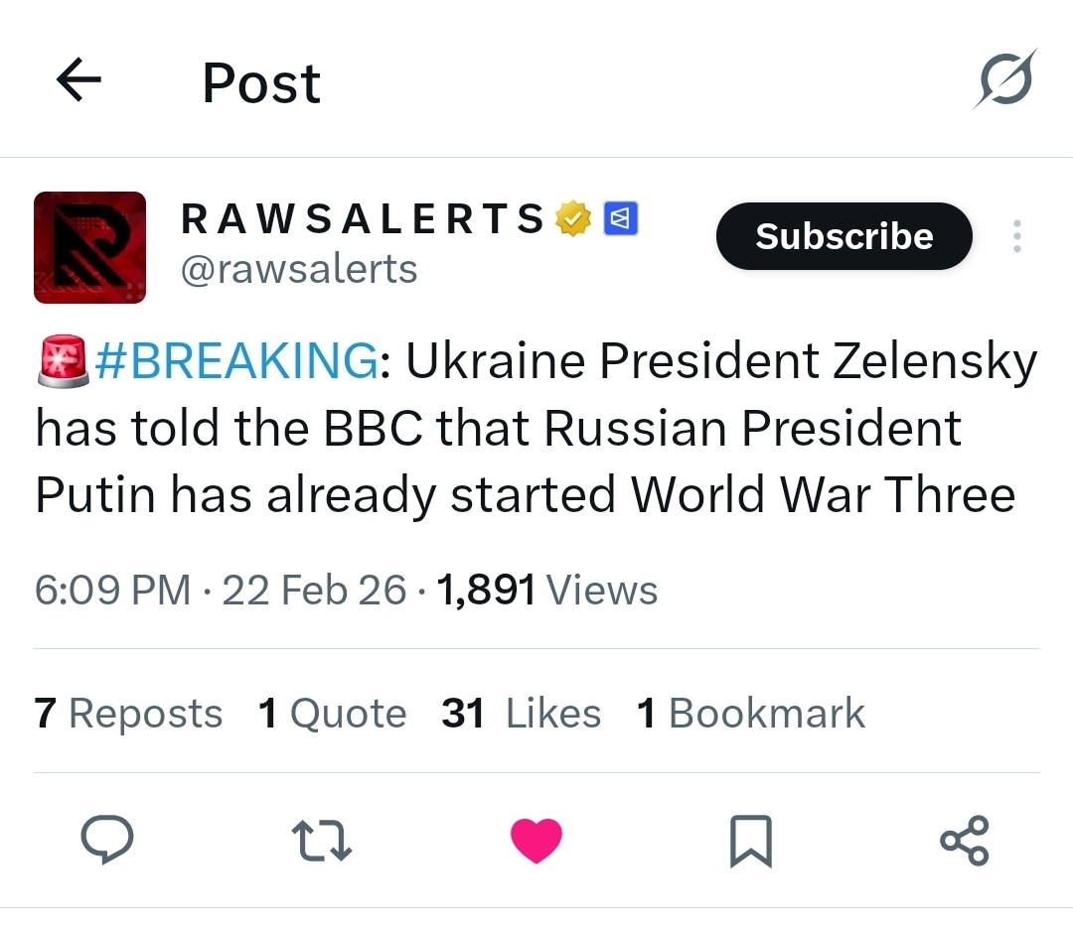Click the RAWSALERTS display name
Screen dimensions: 1073x925
[x=363, y=219]
